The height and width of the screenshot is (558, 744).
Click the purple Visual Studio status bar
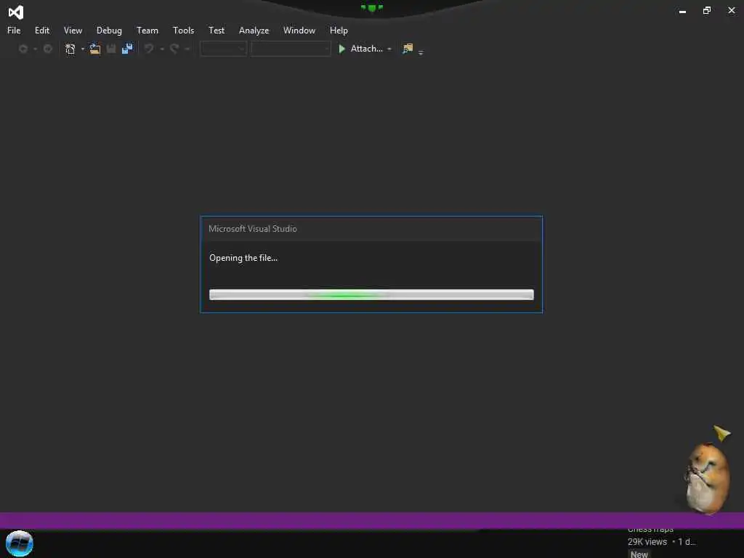point(372,520)
